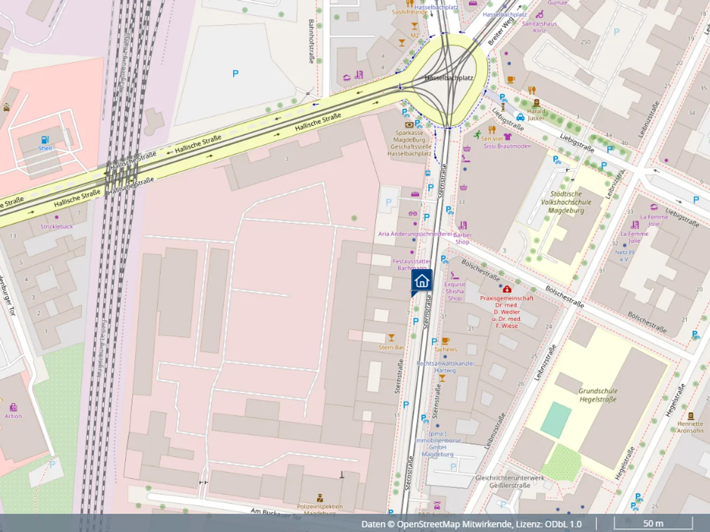Click the Action shop icon
The height and width of the screenshot is (532, 710).
coord(13,408)
